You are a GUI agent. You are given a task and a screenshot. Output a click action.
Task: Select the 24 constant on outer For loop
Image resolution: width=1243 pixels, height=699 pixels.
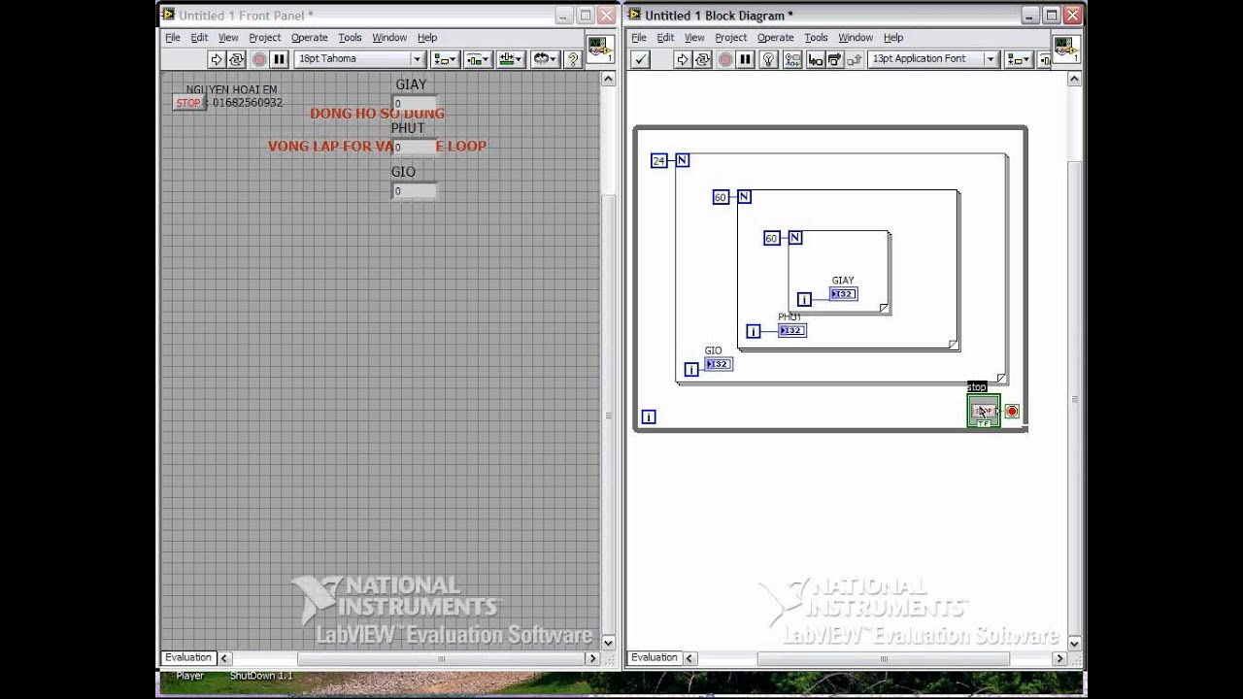point(659,161)
